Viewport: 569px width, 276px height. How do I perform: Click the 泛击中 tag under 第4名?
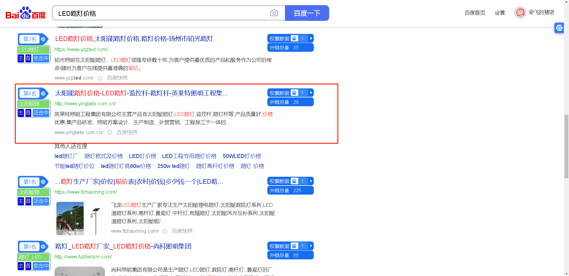coord(41,113)
